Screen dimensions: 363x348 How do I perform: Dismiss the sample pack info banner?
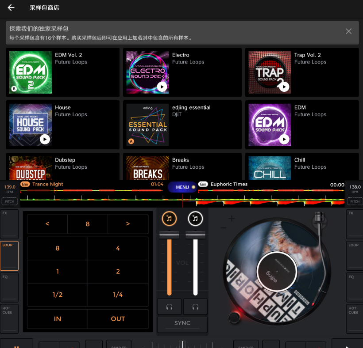(x=348, y=31)
